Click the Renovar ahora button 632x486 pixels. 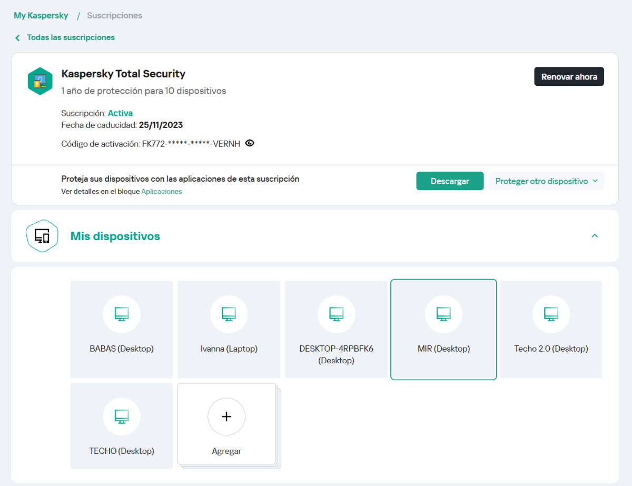[x=569, y=76]
